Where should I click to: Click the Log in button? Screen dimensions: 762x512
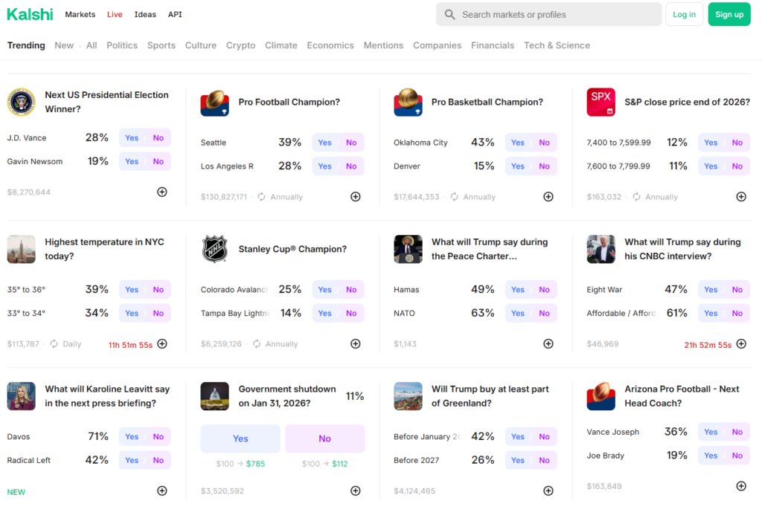pyautogui.click(x=684, y=14)
